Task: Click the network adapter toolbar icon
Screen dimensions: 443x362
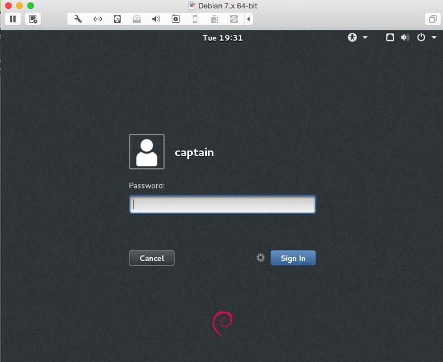Action: [x=98, y=19]
